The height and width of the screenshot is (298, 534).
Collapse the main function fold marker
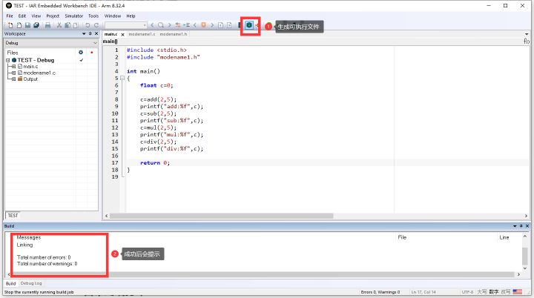tap(122, 79)
